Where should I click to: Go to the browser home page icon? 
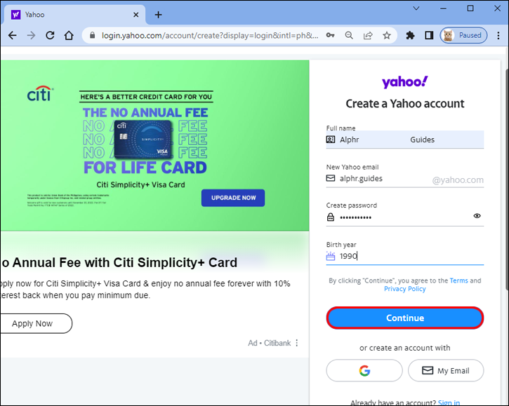click(69, 35)
